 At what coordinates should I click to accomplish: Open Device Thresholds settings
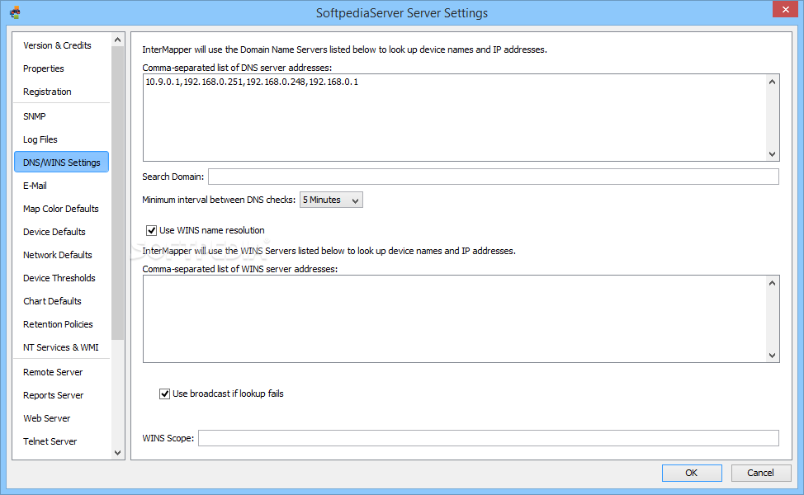click(x=59, y=278)
